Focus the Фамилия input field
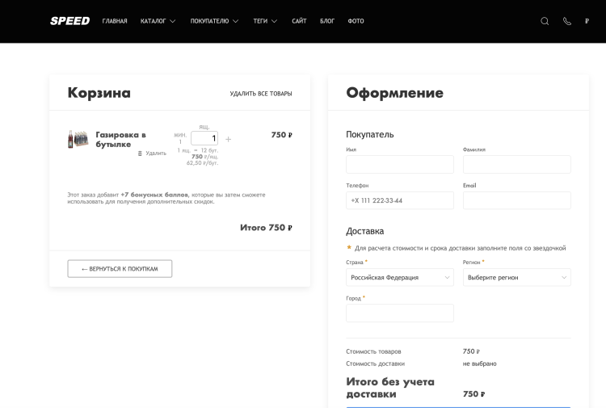This screenshot has width=606, height=408. click(x=517, y=165)
